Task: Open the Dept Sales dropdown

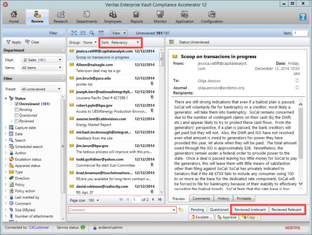Action: 42,60
